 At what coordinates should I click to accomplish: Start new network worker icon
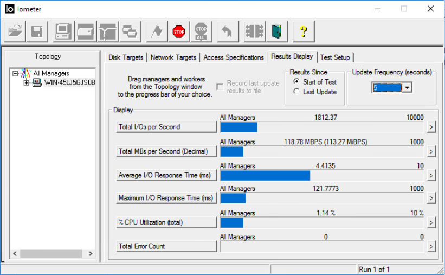[108, 31]
